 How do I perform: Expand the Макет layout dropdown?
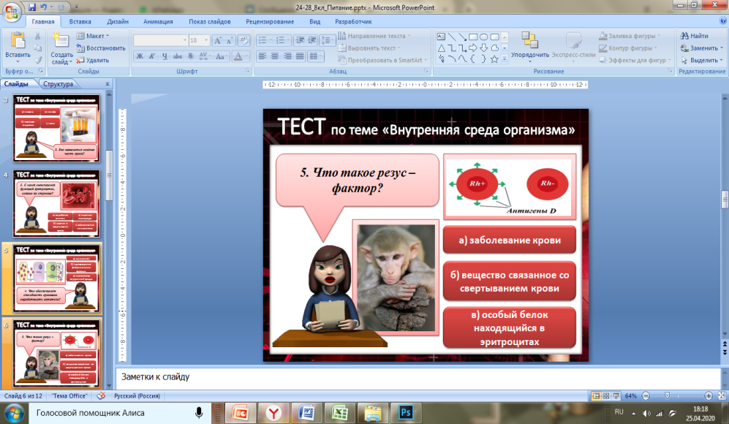(97, 36)
